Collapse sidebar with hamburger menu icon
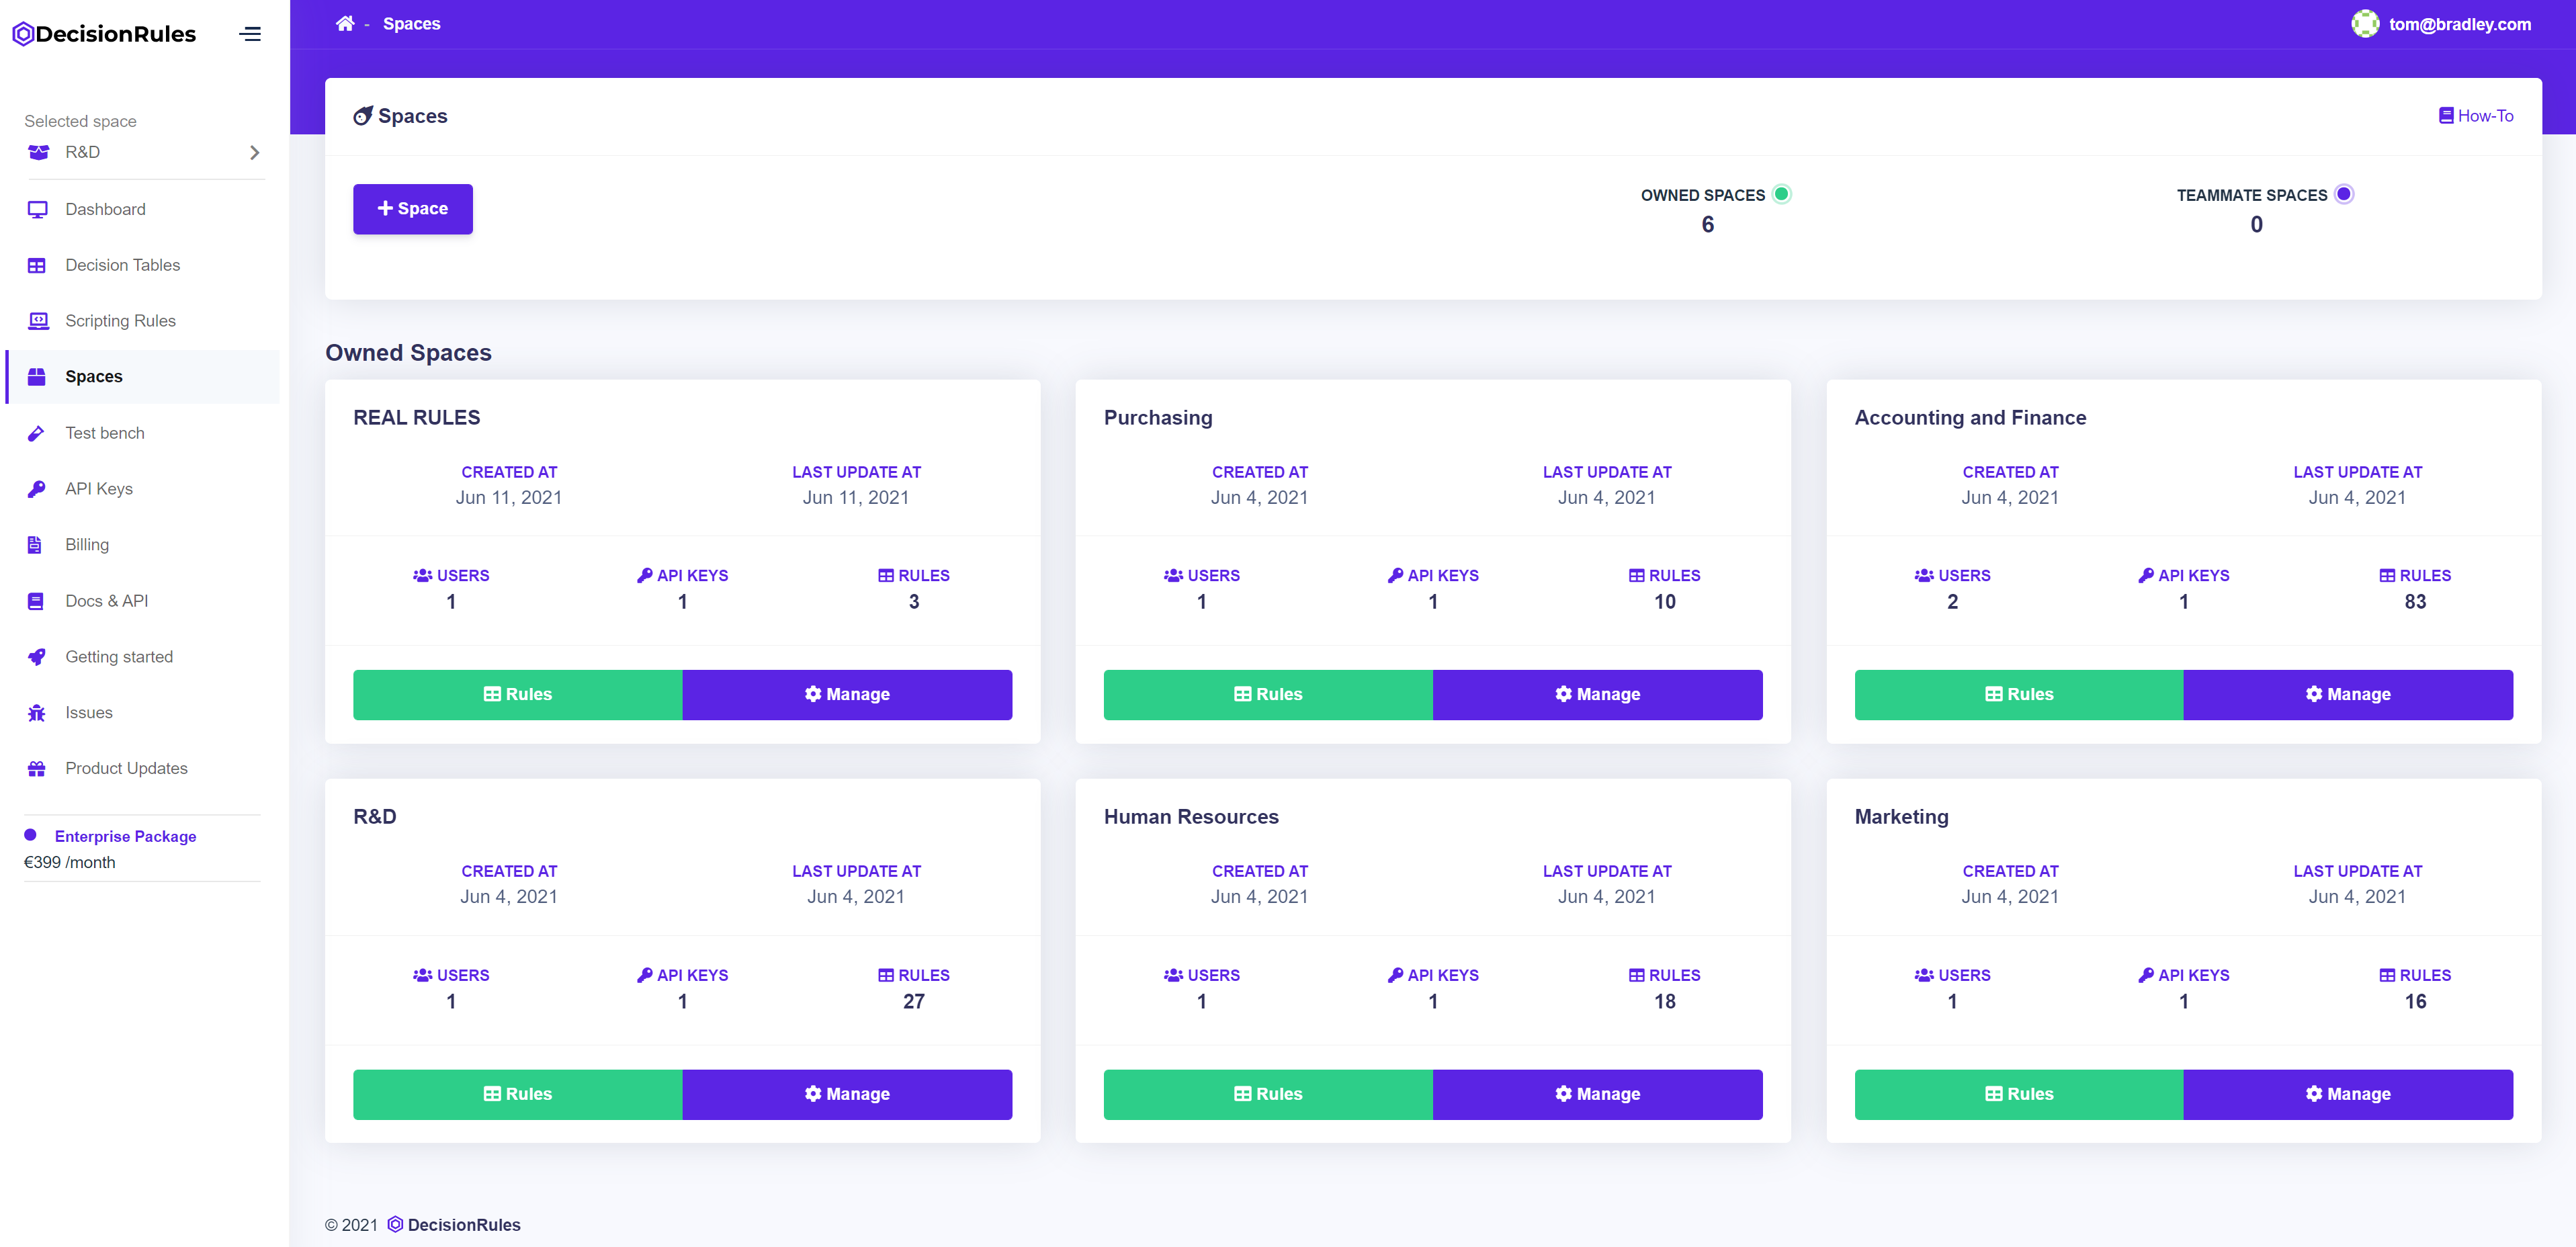This screenshot has height=1247, width=2576. 250,34
